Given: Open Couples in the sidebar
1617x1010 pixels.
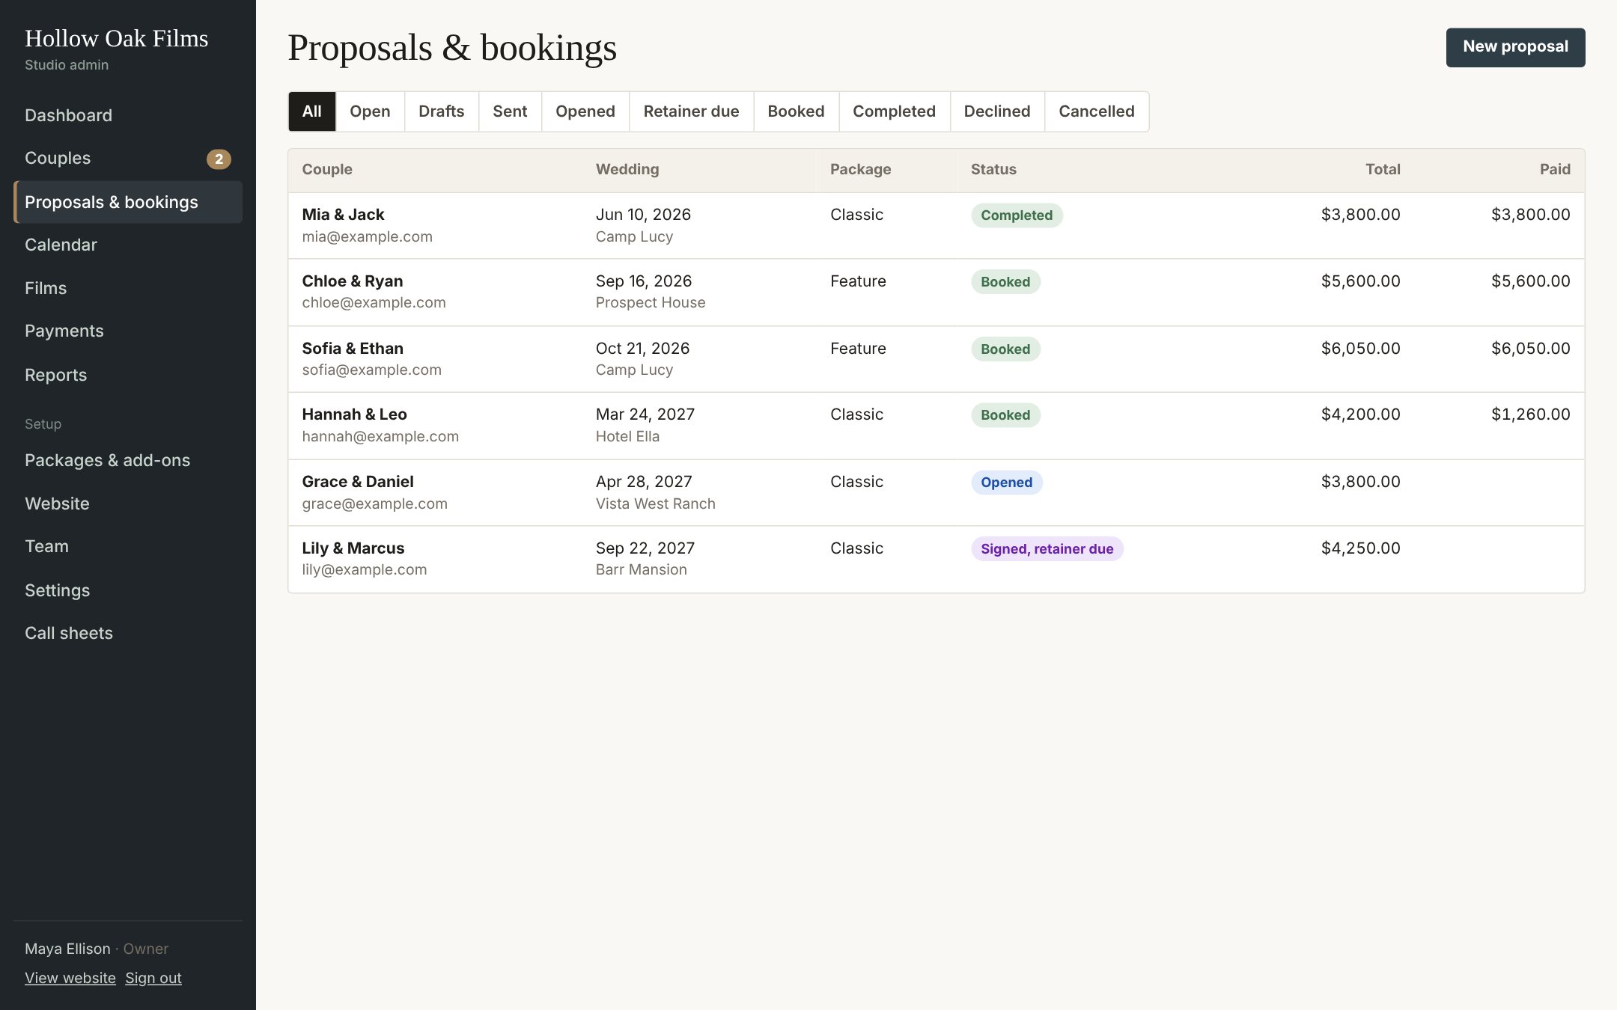Looking at the screenshot, I should [x=128, y=159].
